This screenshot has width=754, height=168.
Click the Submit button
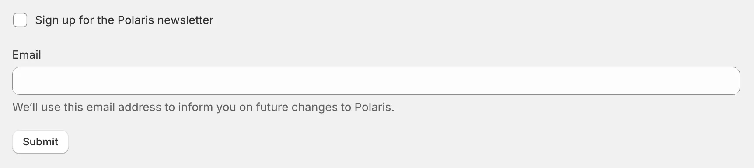coord(40,142)
